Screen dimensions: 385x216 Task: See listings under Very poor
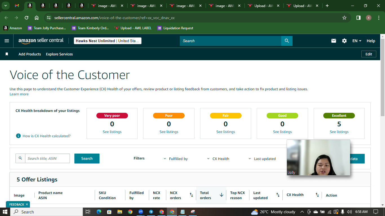112,132
